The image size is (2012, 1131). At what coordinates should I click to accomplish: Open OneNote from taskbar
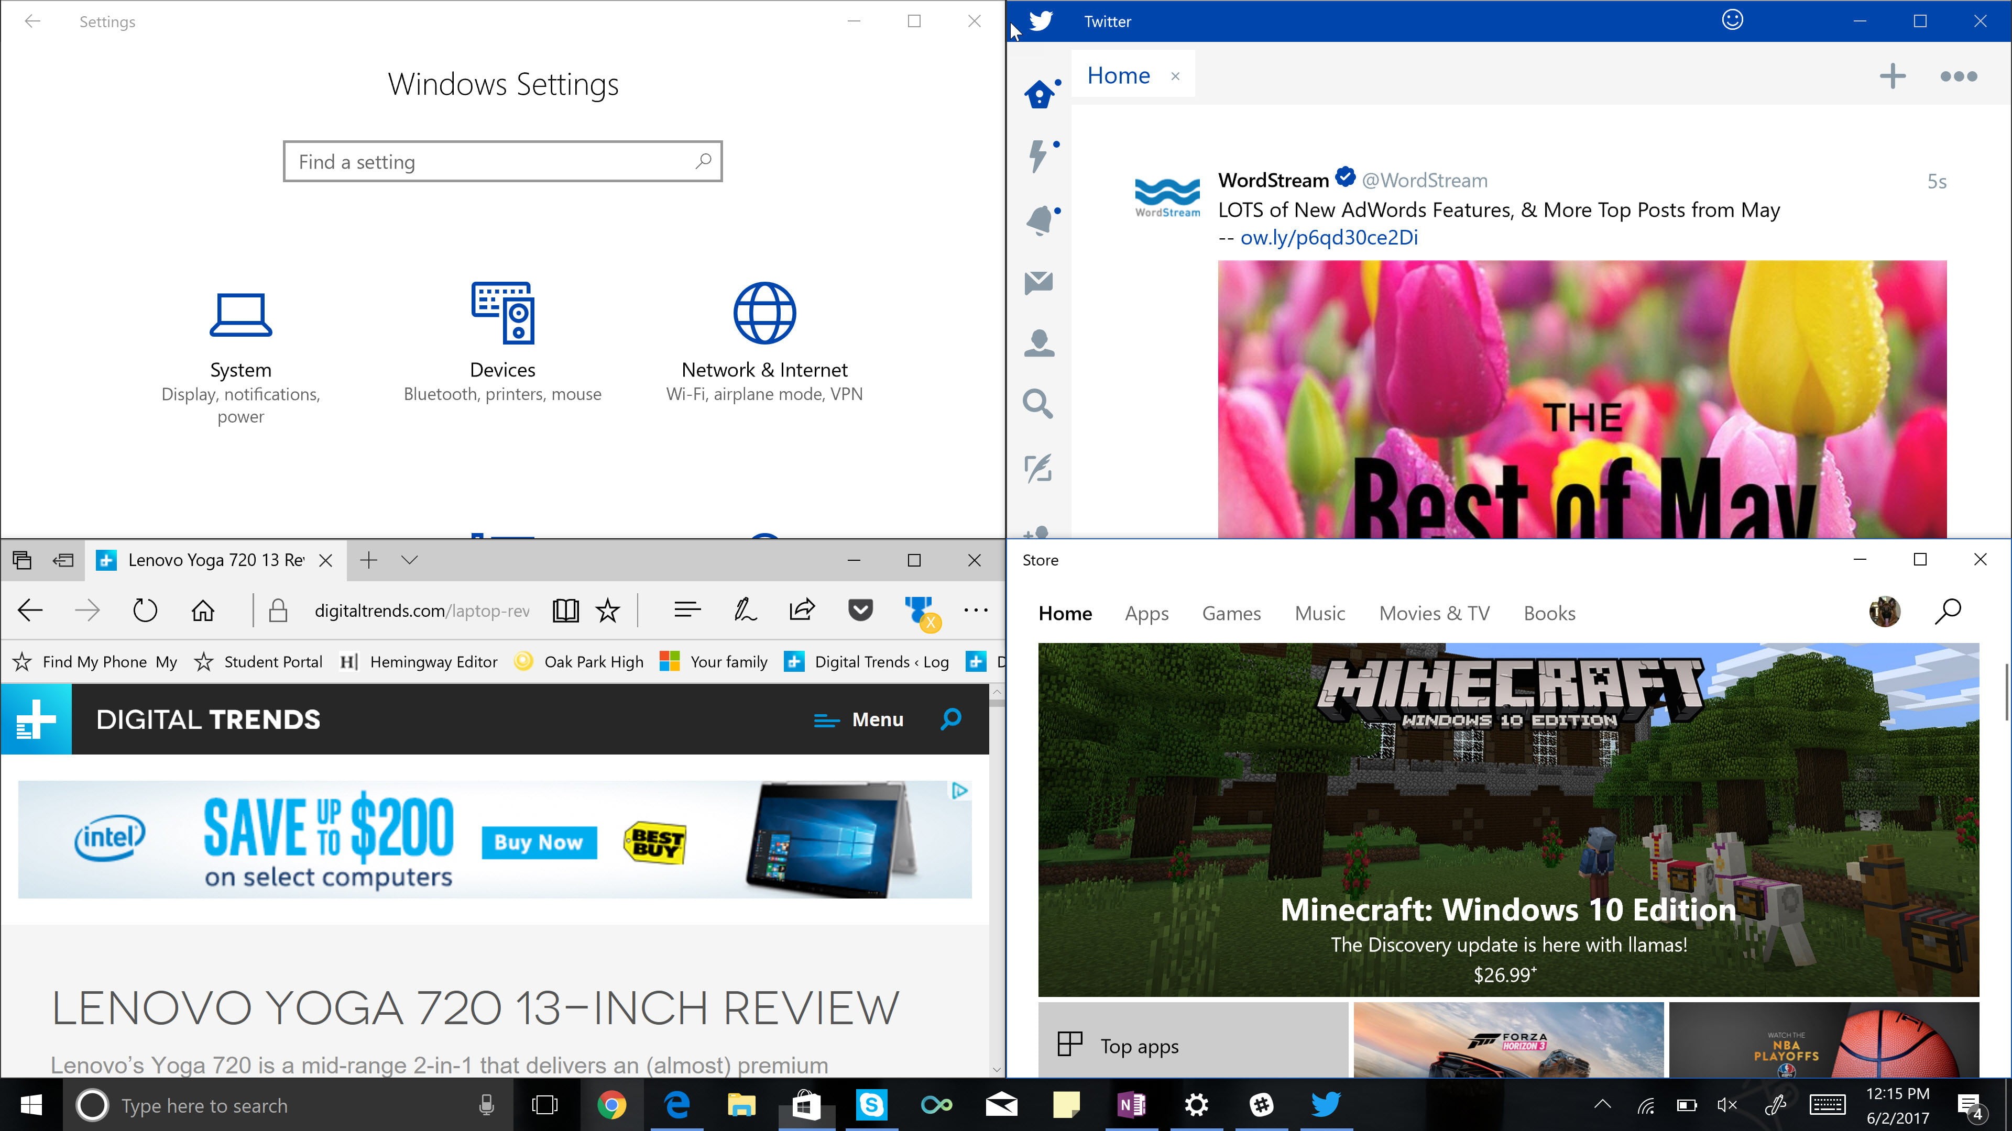coord(1131,1104)
